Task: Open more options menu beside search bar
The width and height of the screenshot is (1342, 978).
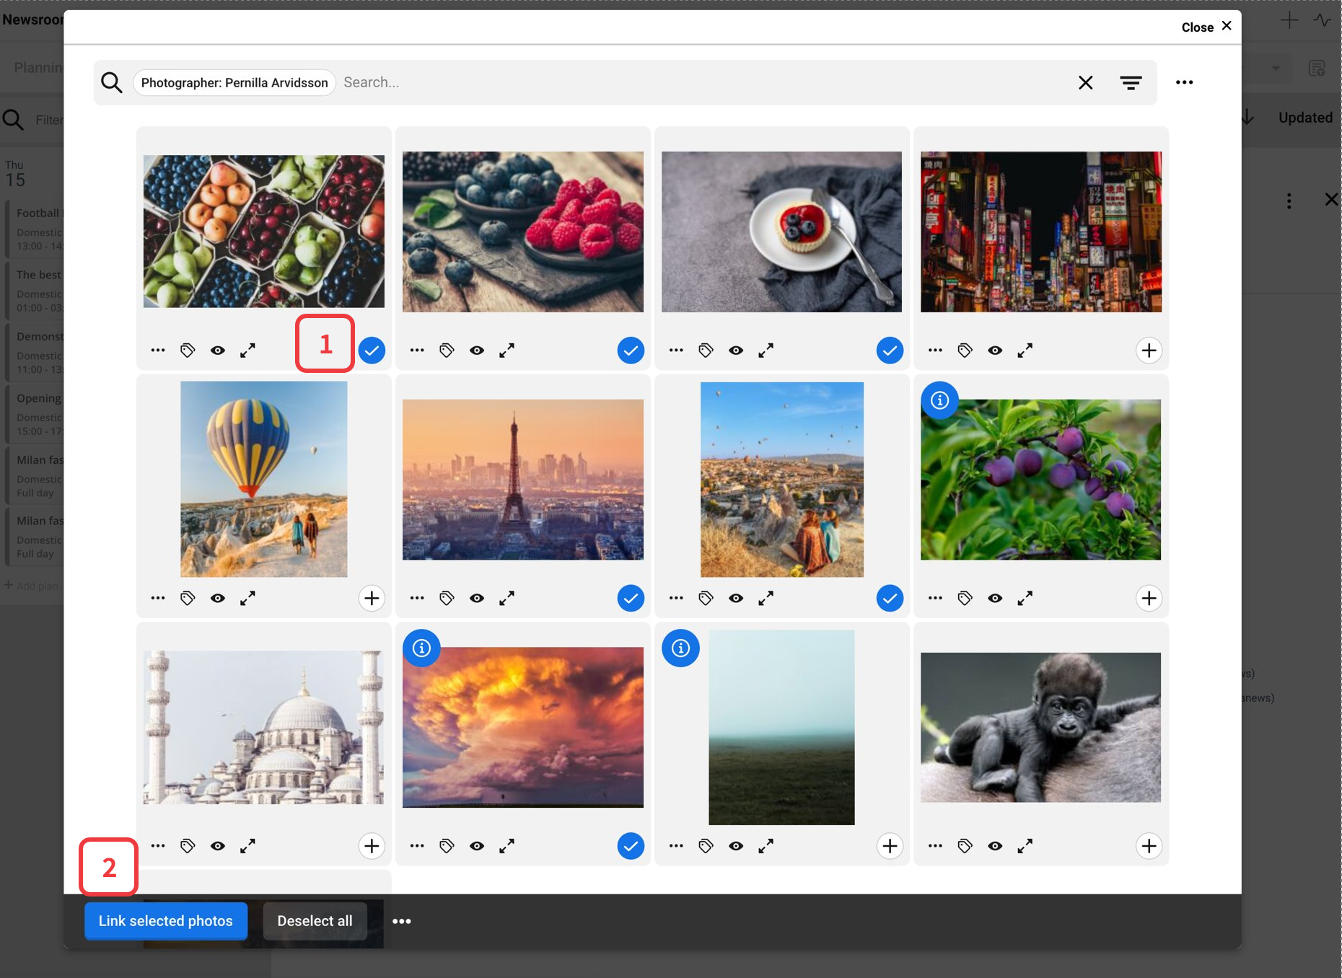Action: click(1184, 83)
